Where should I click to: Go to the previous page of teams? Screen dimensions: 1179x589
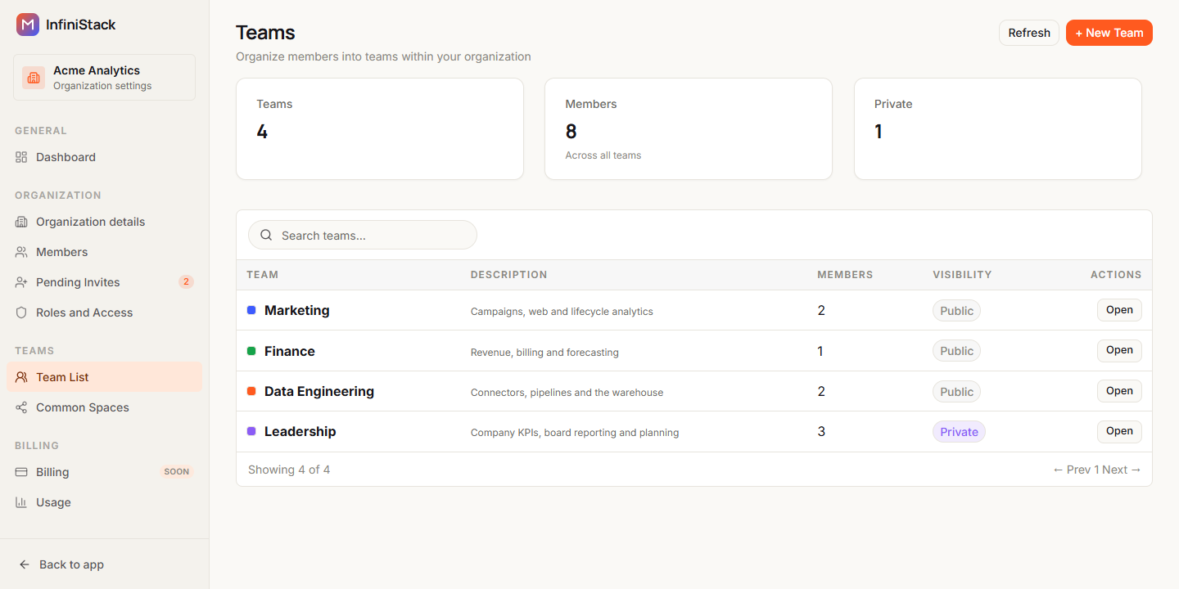[1072, 470]
